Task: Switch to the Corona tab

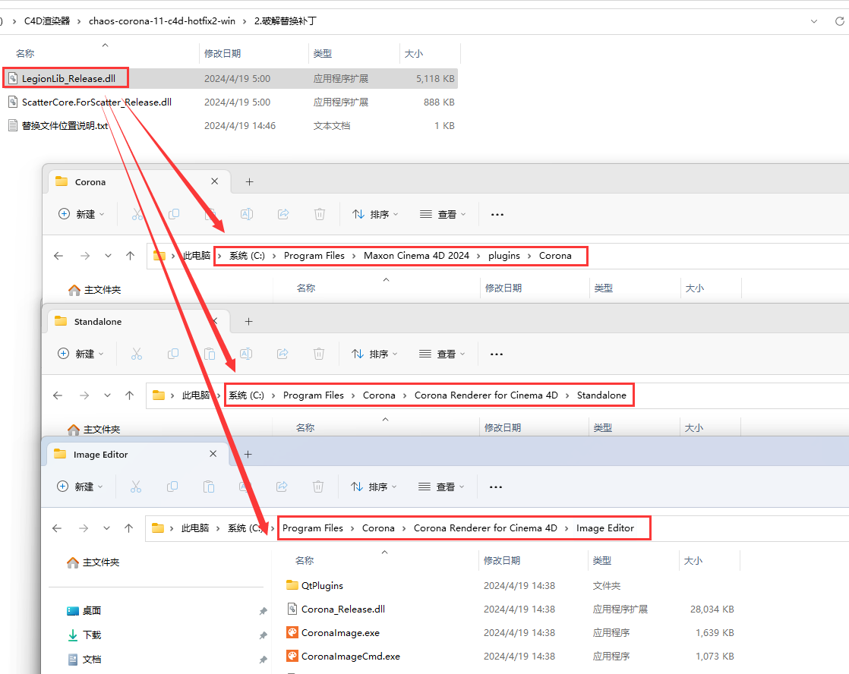Action: [x=91, y=182]
